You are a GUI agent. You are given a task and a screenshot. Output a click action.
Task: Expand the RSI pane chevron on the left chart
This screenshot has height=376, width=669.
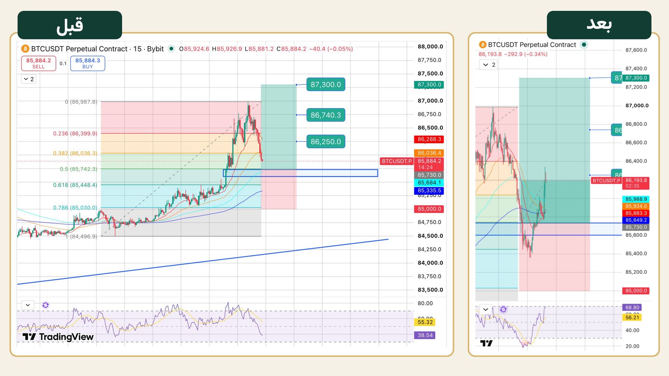point(28,305)
